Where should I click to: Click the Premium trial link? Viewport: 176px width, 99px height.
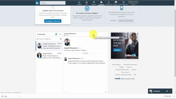pos(133,3)
